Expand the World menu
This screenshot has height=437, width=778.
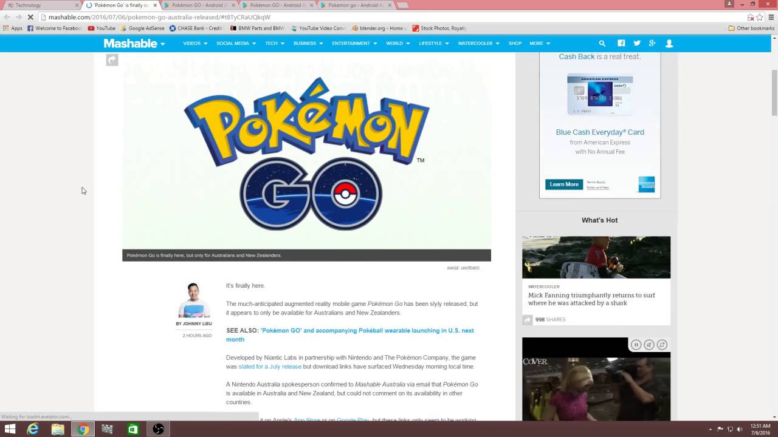398,44
